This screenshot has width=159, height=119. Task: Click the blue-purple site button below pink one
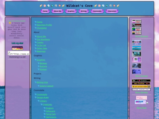(x=140, y=102)
